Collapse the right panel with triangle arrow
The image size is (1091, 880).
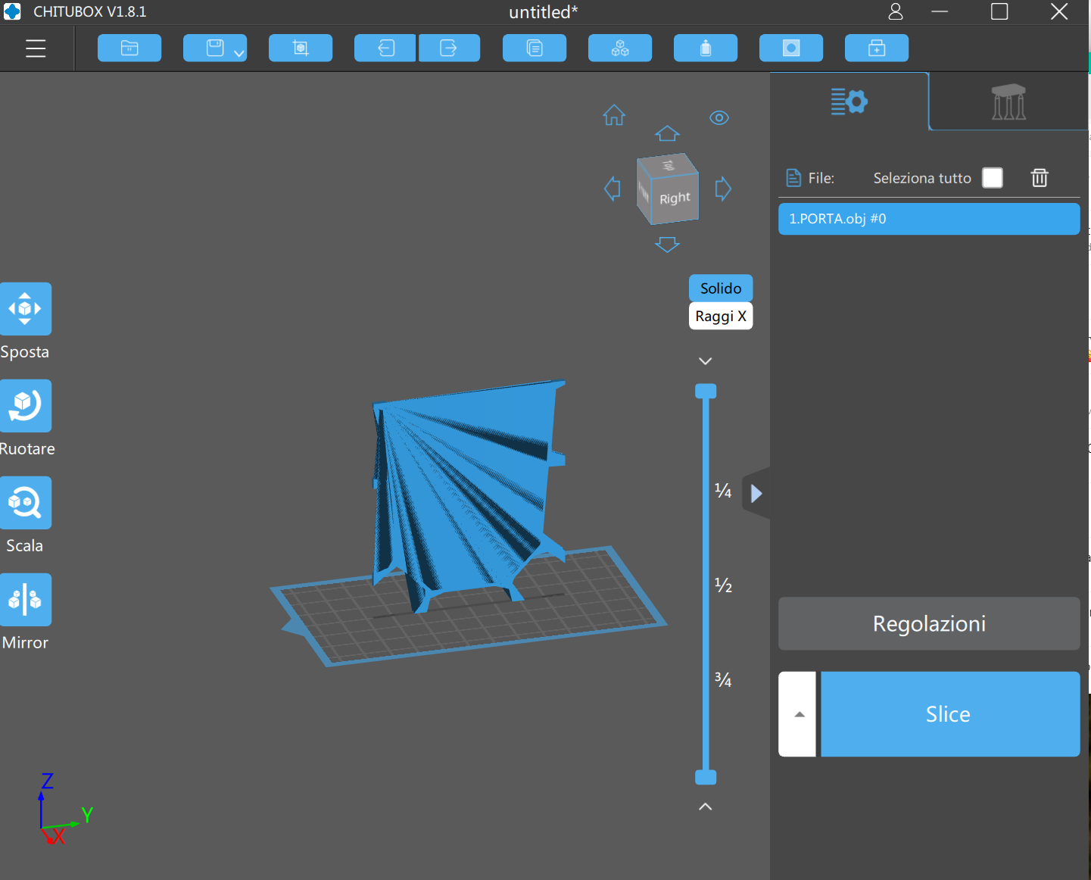click(756, 494)
